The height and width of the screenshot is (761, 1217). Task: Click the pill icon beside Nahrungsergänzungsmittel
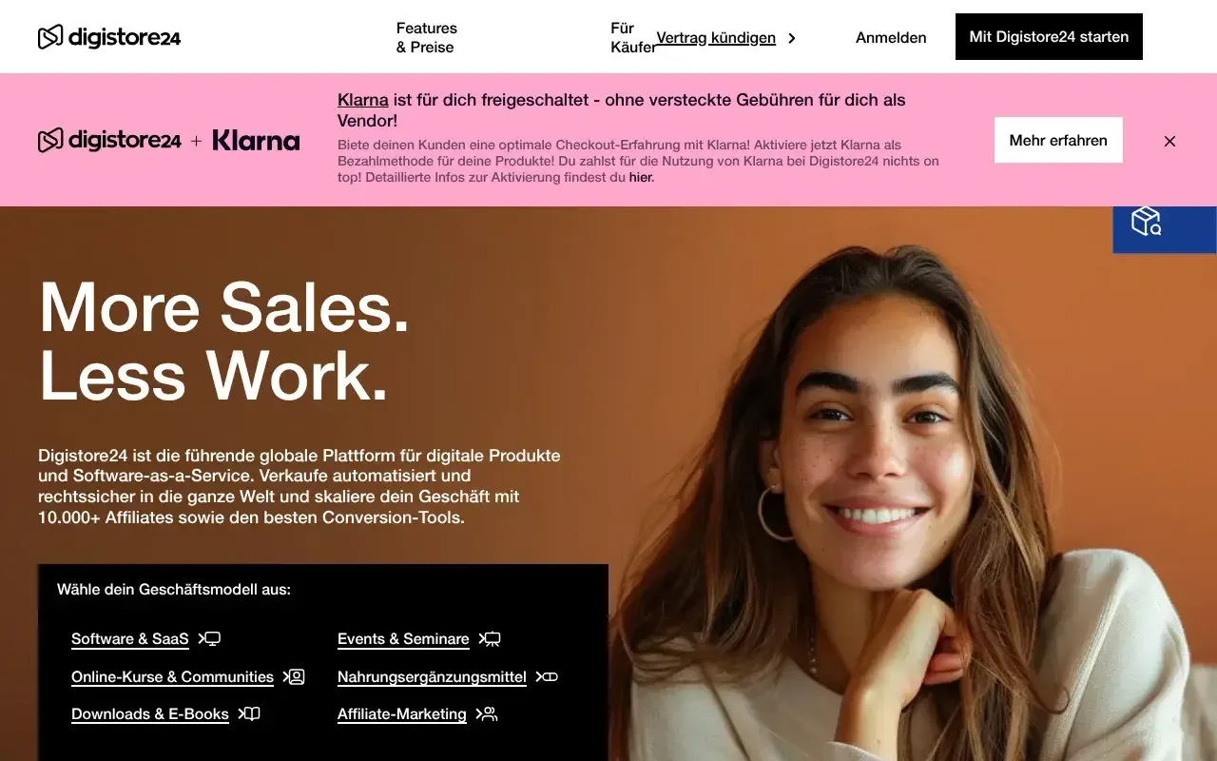547,676
